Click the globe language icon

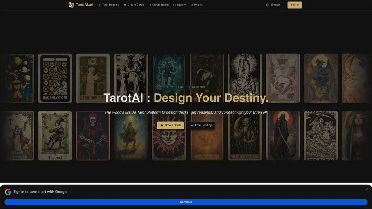click(268, 5)
